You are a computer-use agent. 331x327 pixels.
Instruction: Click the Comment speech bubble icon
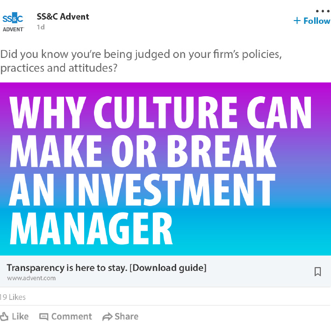pos(43,317)
